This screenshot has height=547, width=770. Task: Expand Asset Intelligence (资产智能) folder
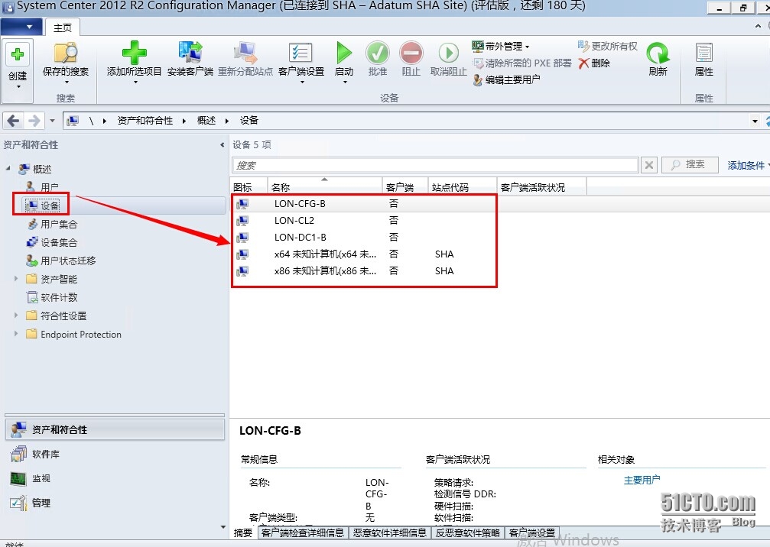[16, 279]
